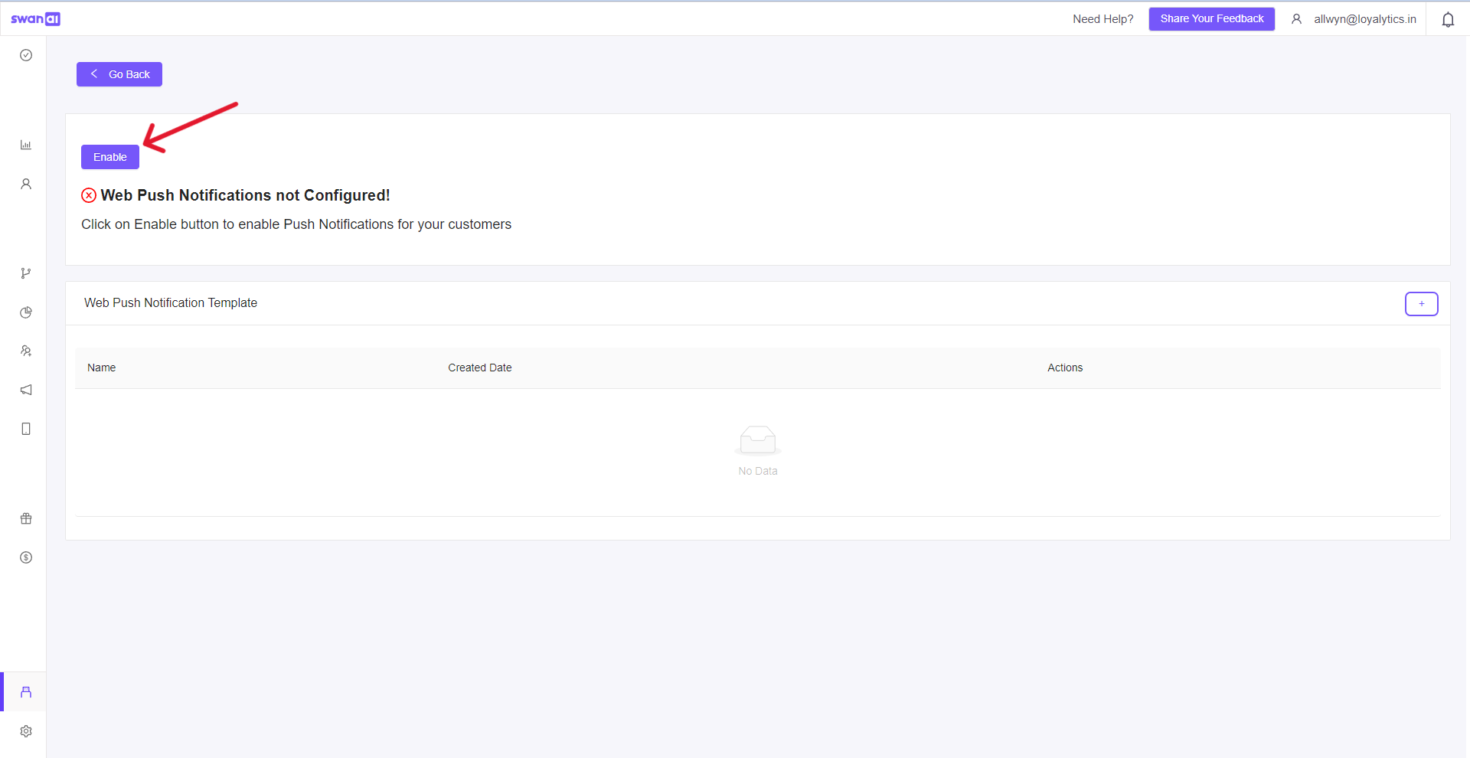This screenshot has width=1470, height=758.
Task: Click the user profile icon near the email
Action: [1296, 19]
